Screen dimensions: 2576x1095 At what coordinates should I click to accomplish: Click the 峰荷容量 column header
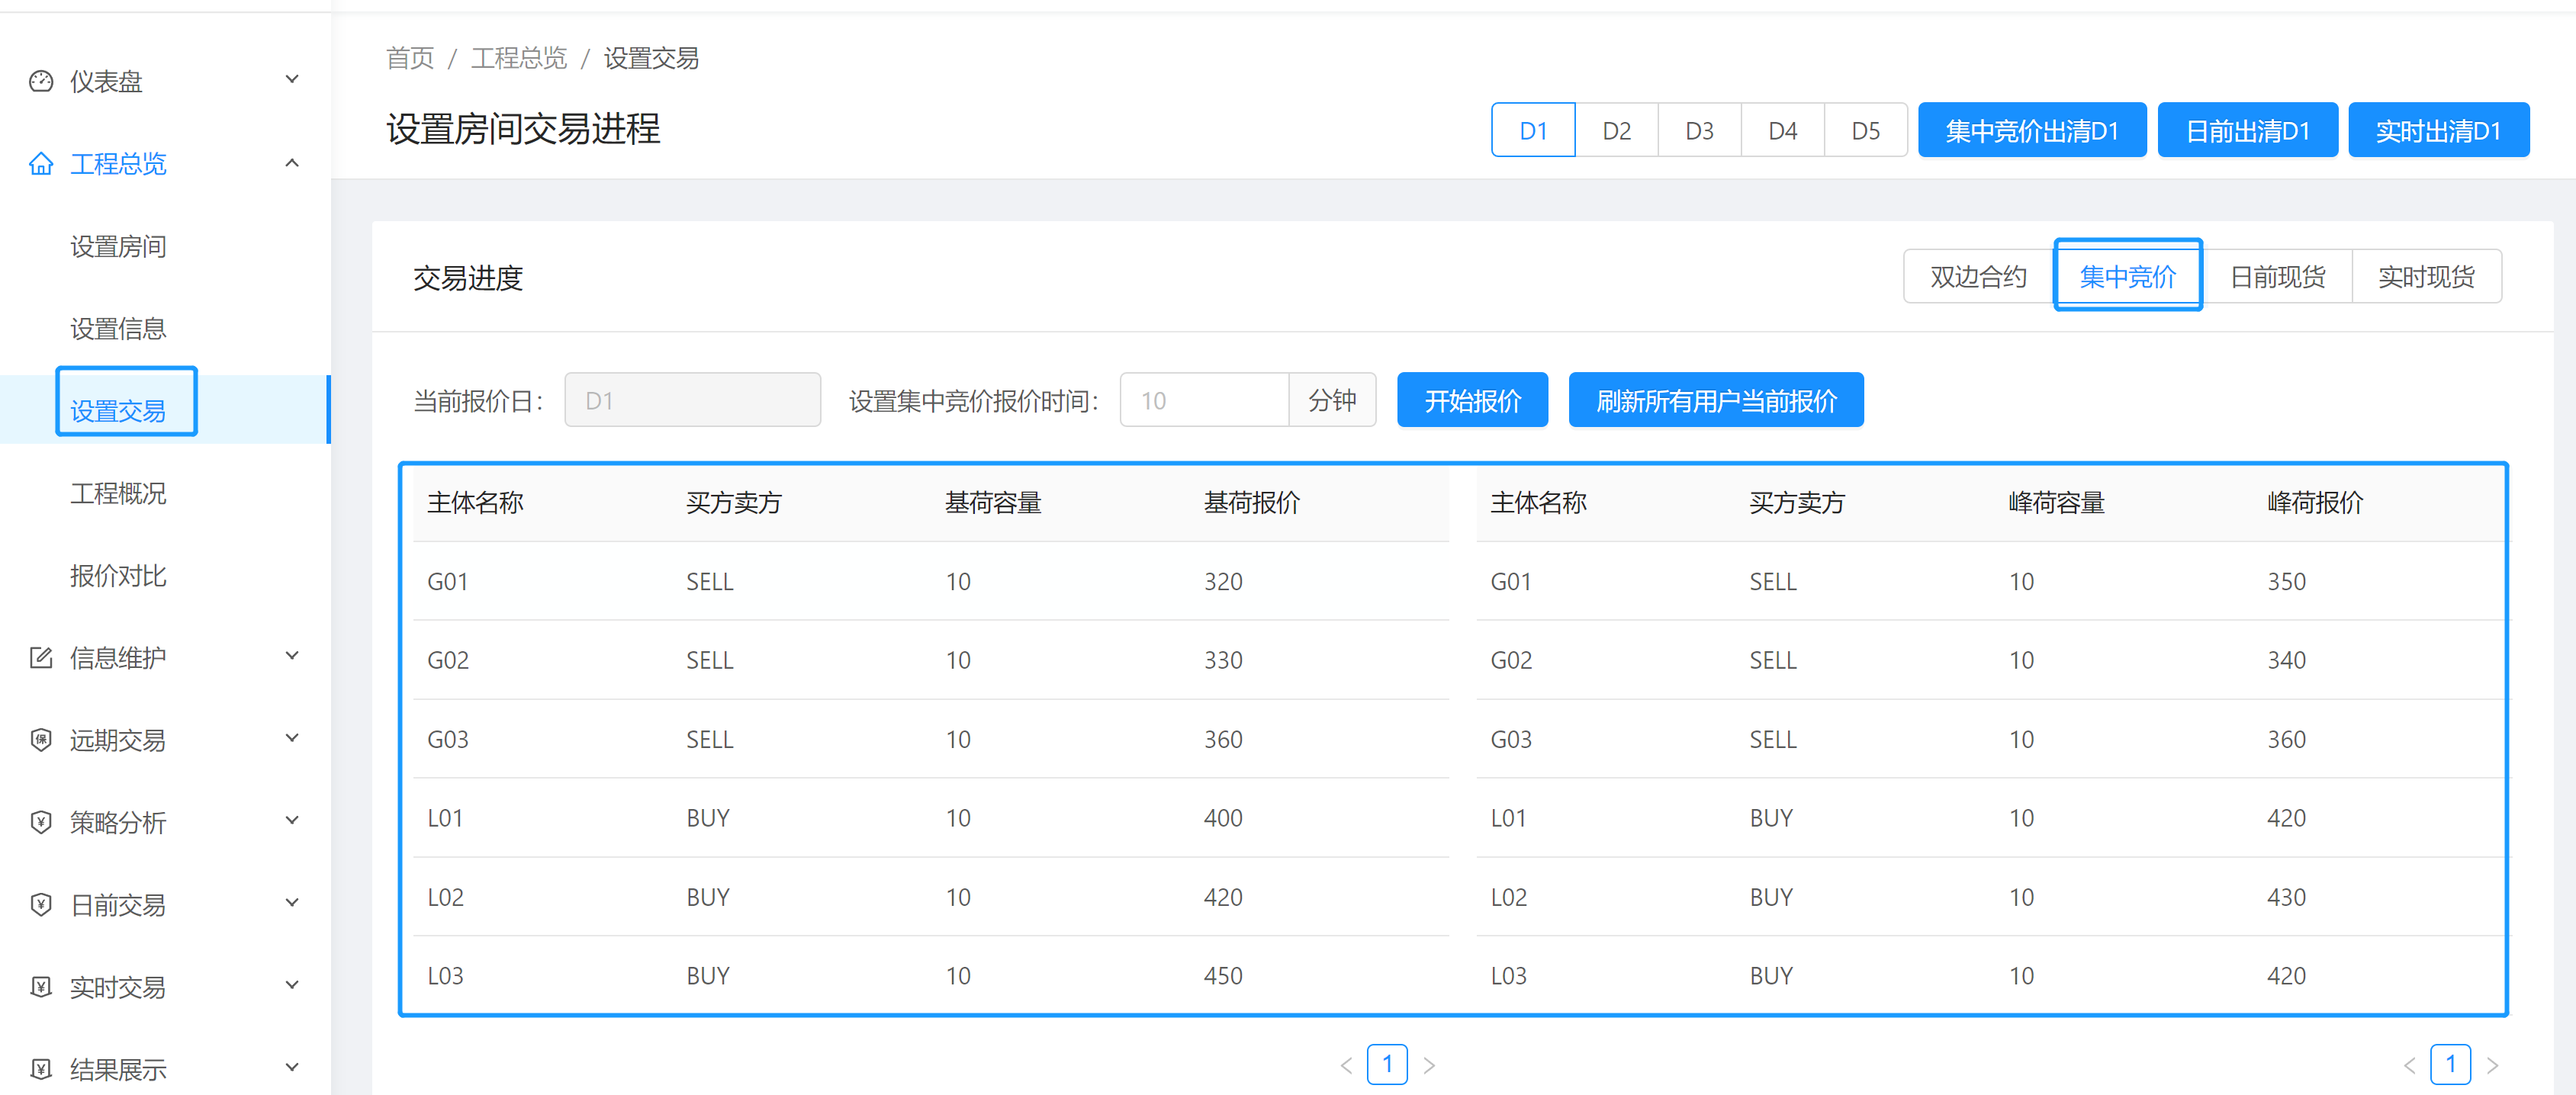pyautogui.click(x=2056, y=502)
